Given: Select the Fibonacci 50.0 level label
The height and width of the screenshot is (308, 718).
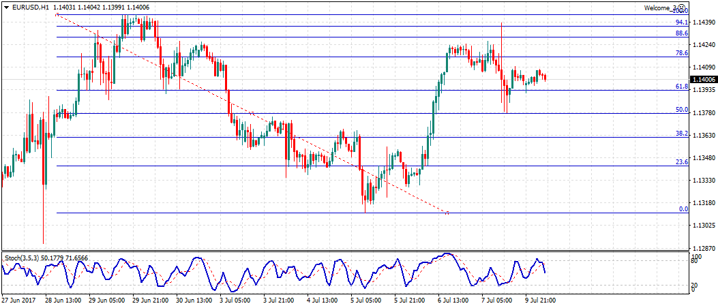Looking at the screenshot, I should [x=680, y=110].
